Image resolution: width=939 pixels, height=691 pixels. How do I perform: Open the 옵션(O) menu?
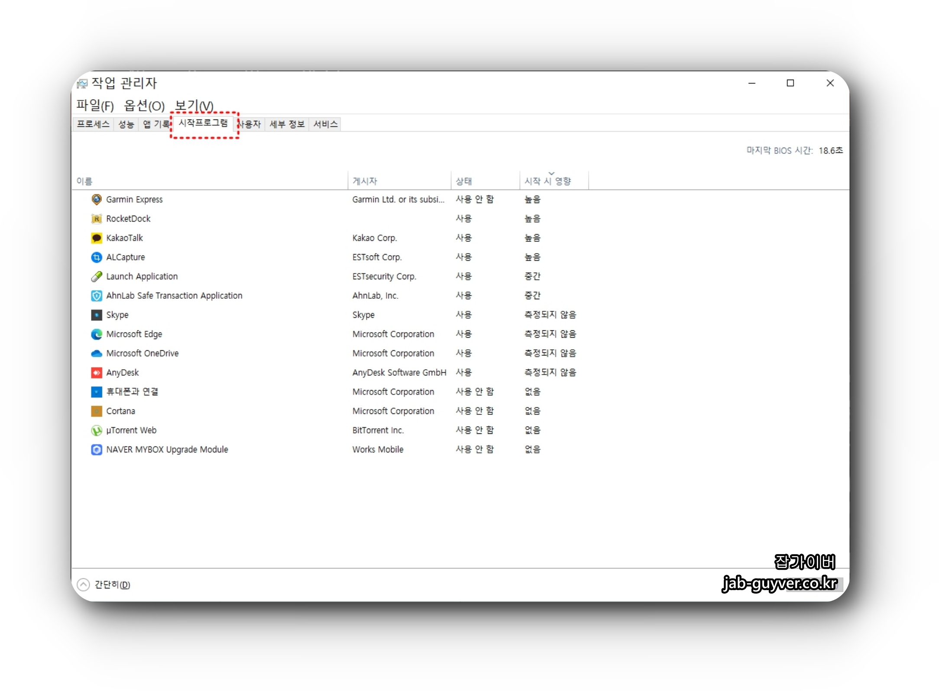[x=144, y=105]
